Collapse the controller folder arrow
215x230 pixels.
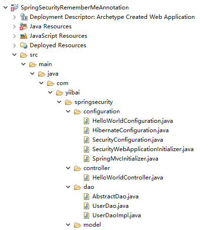point(68,168)
